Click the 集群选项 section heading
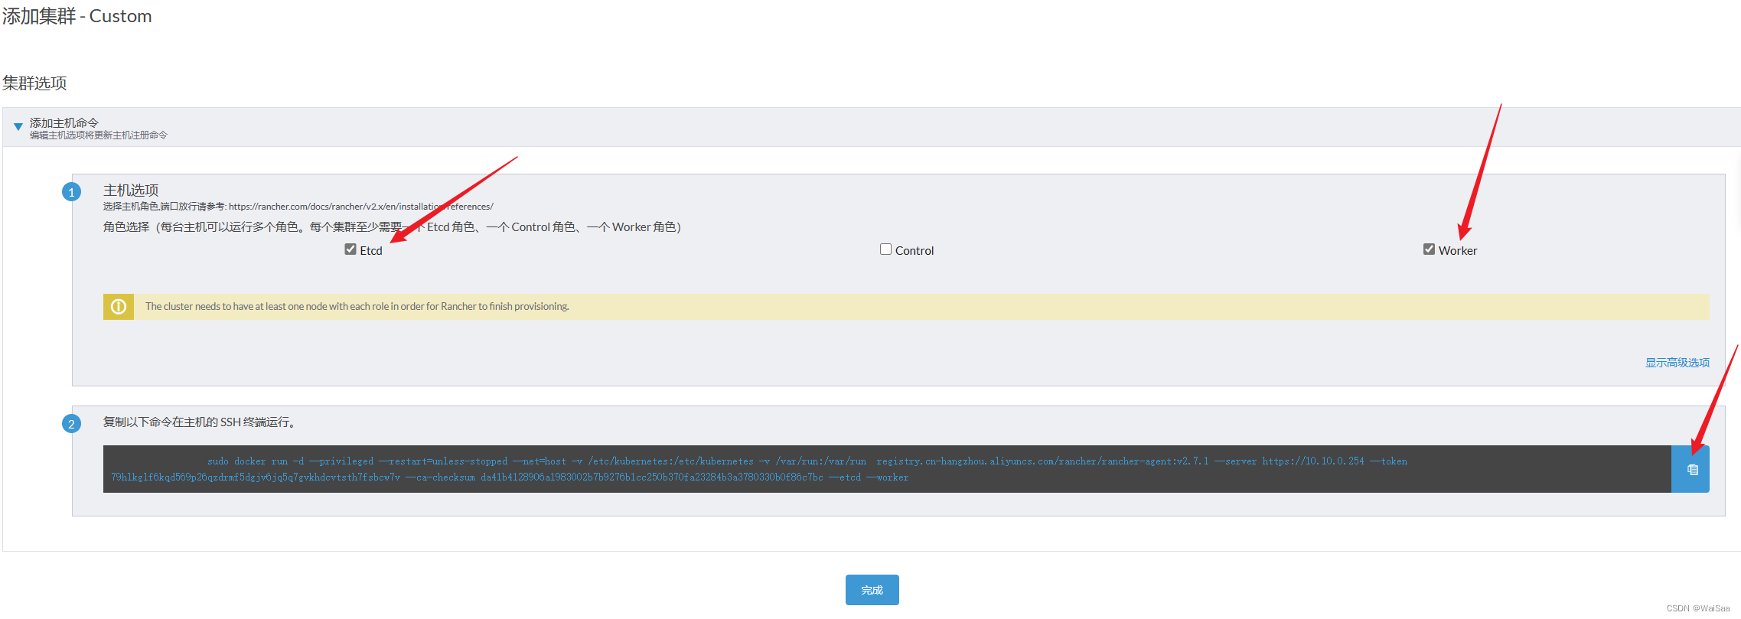The height and width of the screenshot is (619, 1741). point(34,83)
